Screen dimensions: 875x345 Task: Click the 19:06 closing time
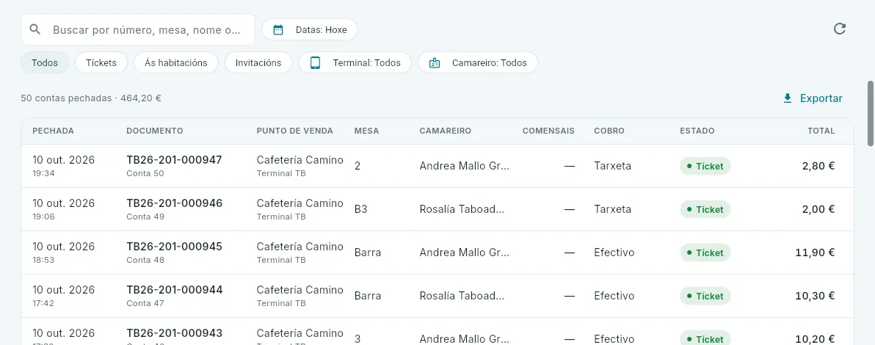pos(43,217)
